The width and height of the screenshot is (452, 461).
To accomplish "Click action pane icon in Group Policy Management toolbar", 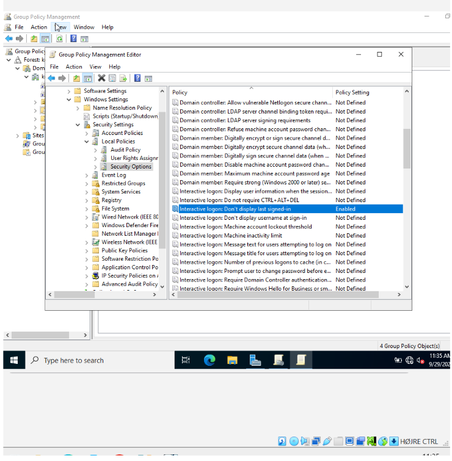I will tap(85, 39).
